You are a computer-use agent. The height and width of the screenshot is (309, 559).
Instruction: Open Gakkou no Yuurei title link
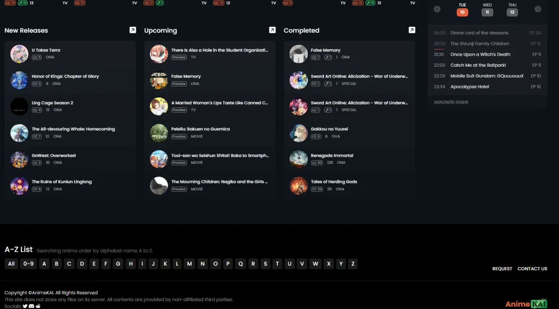pos(329,129)
